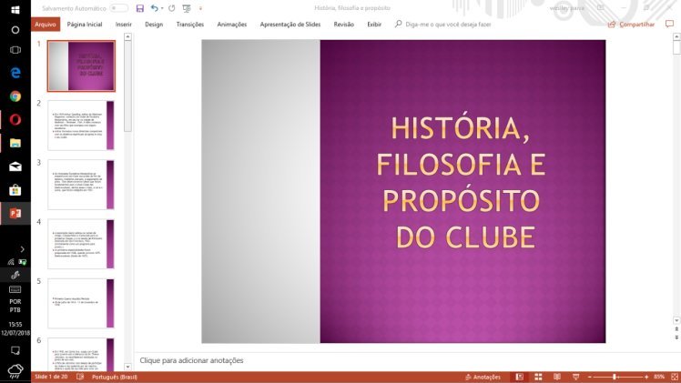Viewport: 681px width, 383px height.
Task: Click the zoom slider handle
Action: (x=615, y=377)
